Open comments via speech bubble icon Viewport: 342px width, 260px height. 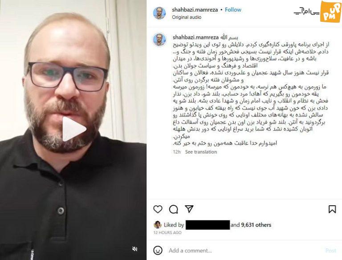coord(174,209)
